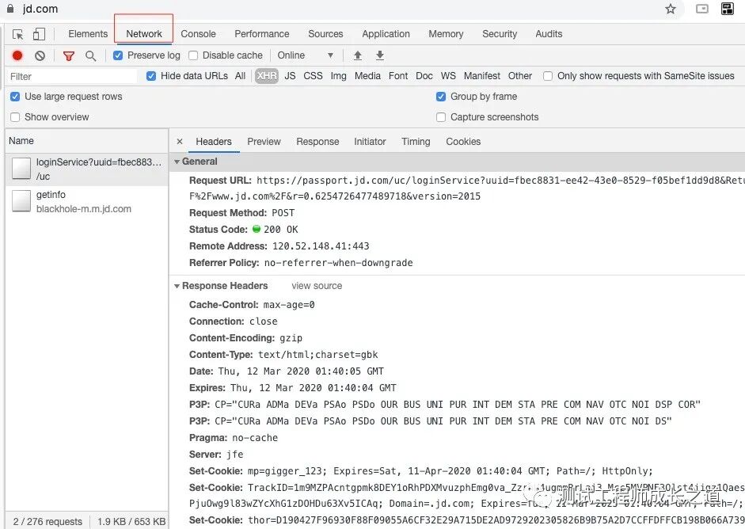Clear the network log icon

(x=40, y=55)
